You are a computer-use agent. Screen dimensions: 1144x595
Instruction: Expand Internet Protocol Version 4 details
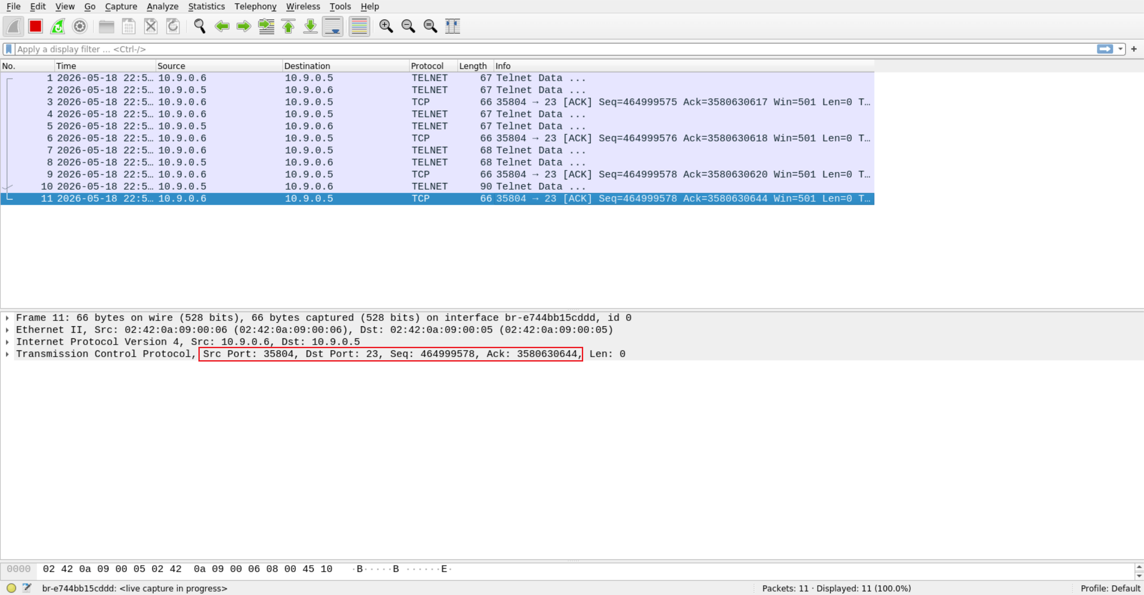coord(8,342)
